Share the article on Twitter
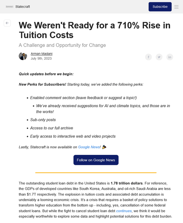This screenshot has width=183, height=223. tap(159, 57)
